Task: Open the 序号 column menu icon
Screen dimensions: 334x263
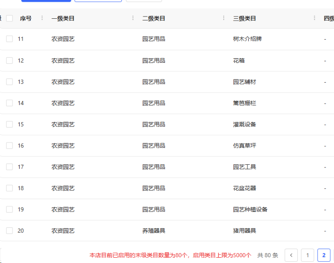Action: (42, 18)
